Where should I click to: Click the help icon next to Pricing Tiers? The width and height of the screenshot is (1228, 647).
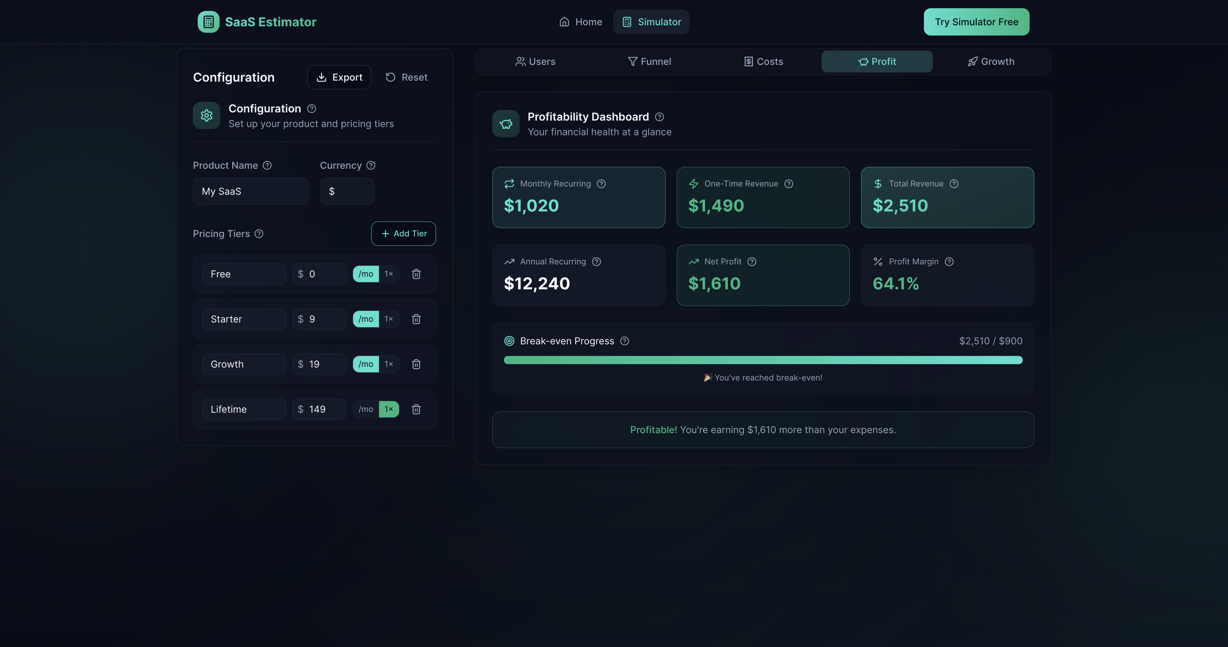259,234
